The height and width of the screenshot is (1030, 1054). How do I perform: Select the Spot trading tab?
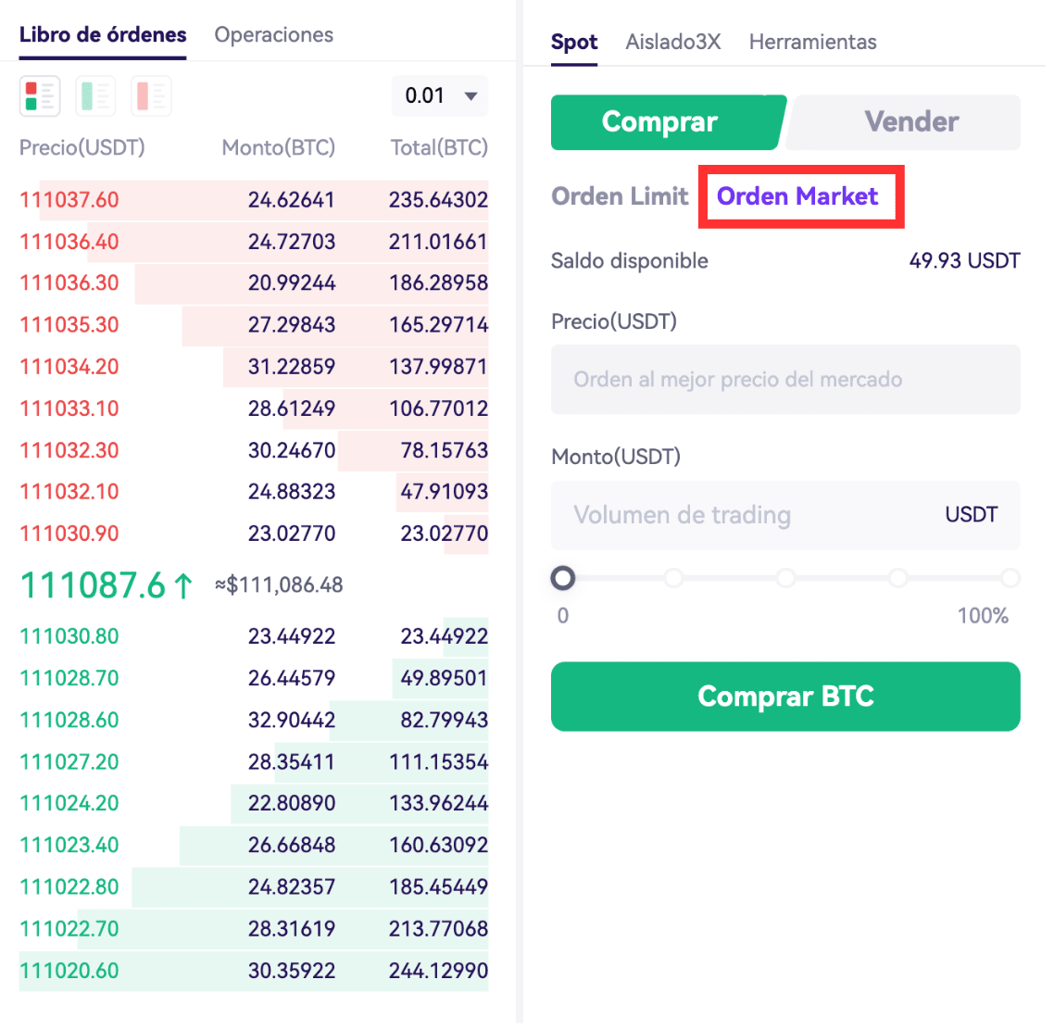[573, 43]
